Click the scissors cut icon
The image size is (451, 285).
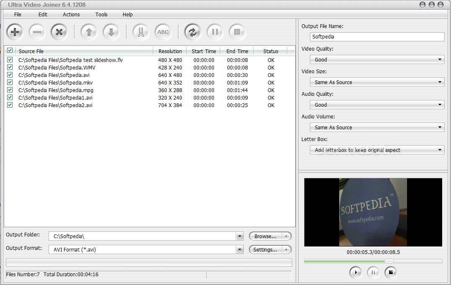(x=141, y=32)
